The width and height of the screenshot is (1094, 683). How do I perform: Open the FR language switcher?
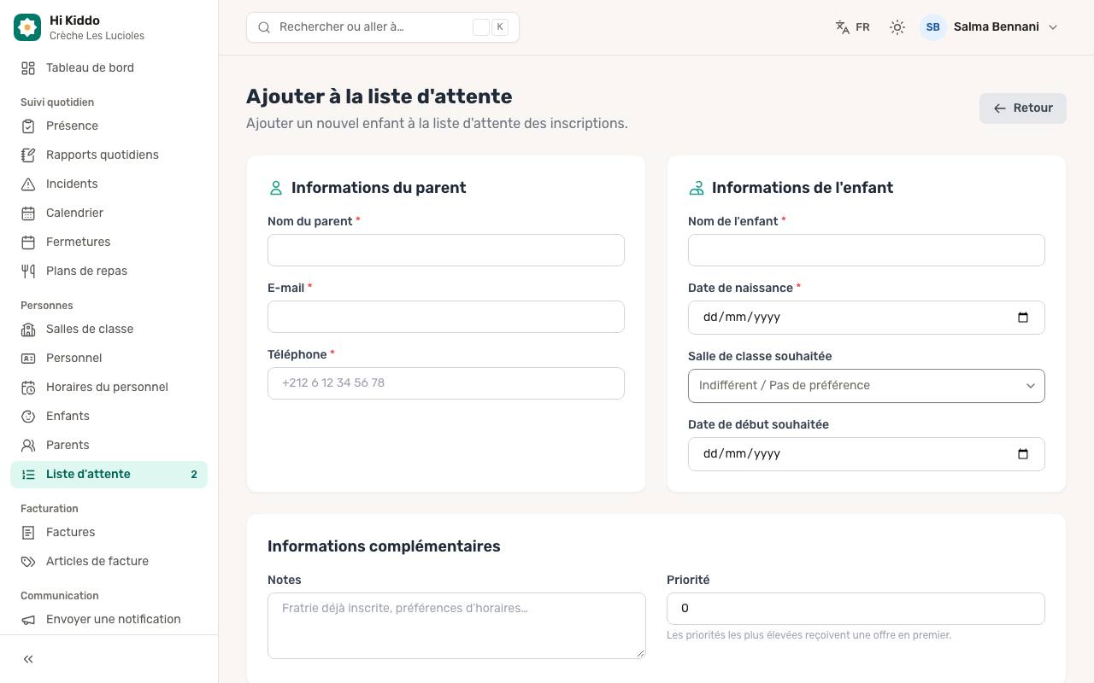coord(852,27)
